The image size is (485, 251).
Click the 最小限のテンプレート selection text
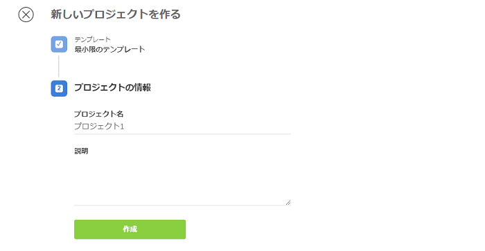click(x=109, y=49)
